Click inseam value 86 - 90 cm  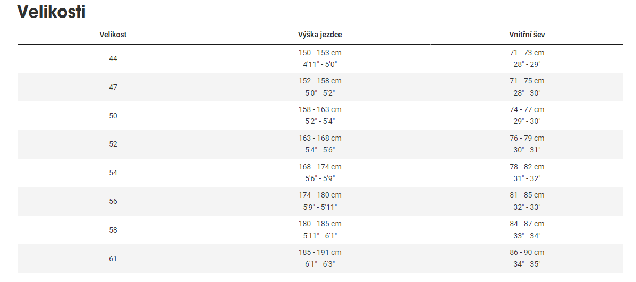(x=527, y=253)
